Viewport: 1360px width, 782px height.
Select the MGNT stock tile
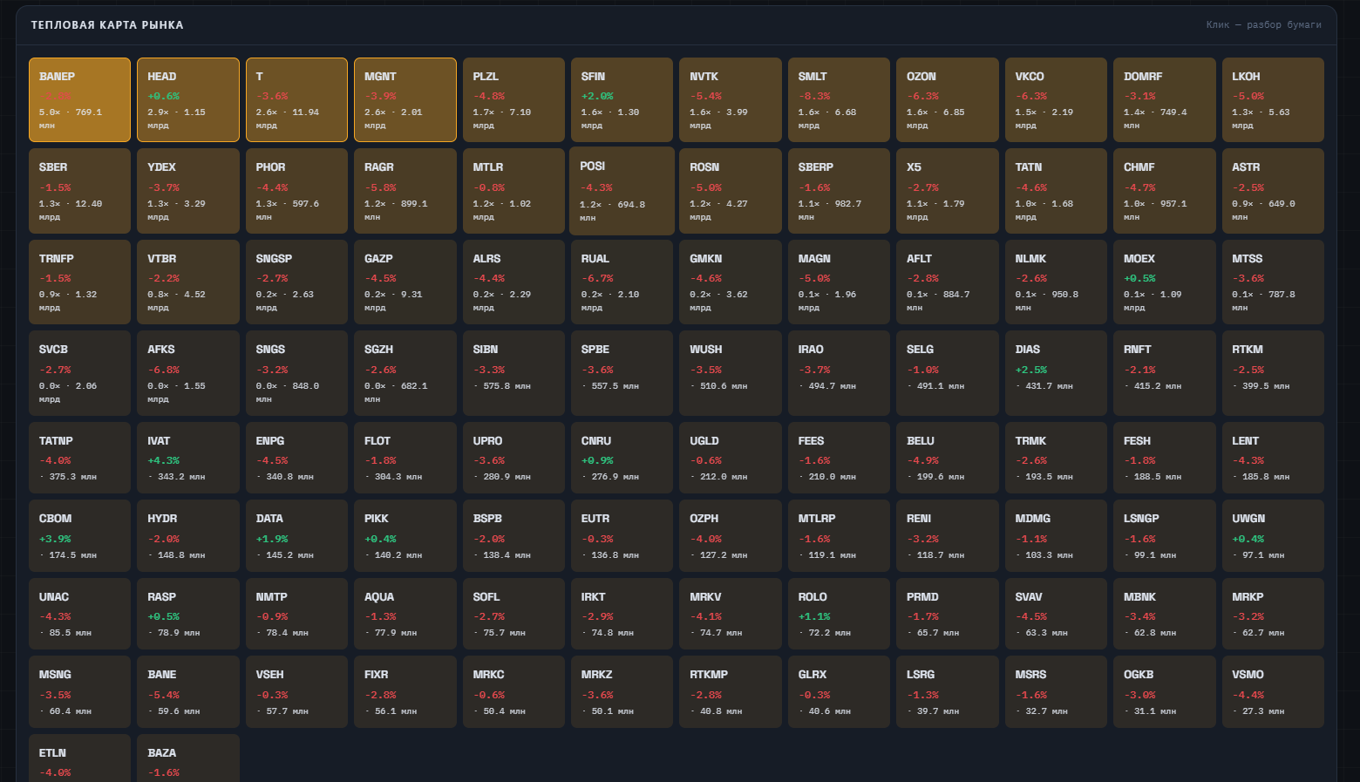(x=405, y=99)
